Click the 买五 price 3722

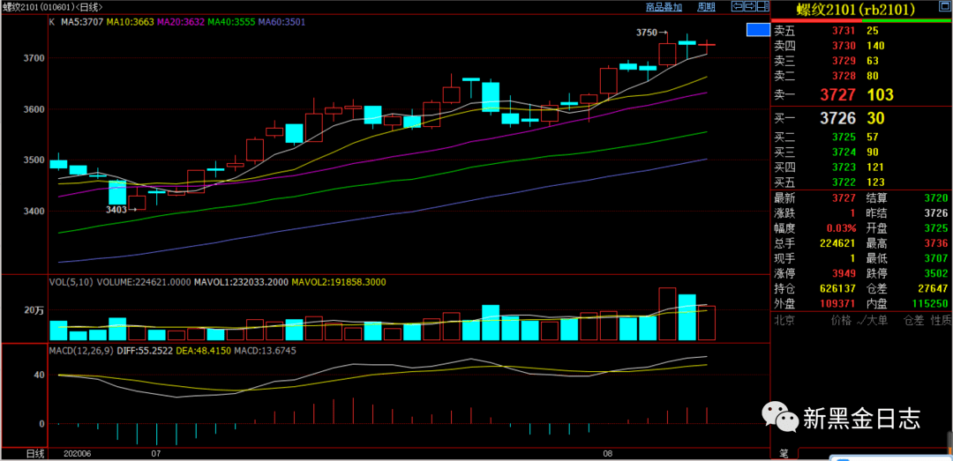(844, 182)
